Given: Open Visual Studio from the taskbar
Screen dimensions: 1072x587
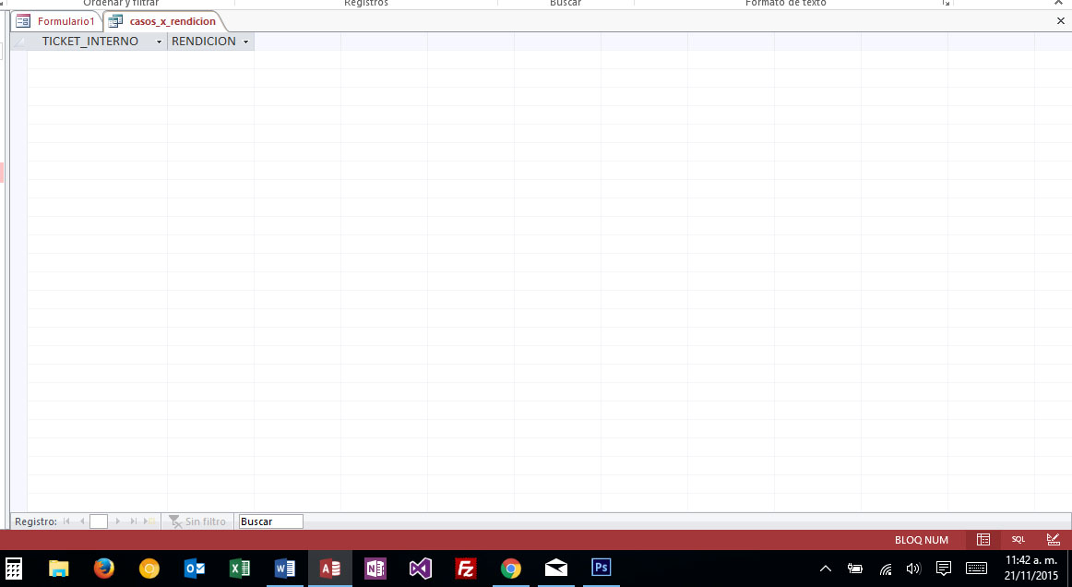Looking at the screenshot, I should [421, 569].
